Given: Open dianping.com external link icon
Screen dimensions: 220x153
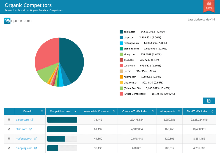Looking at the screenshot, I should (x=36, y=148).
